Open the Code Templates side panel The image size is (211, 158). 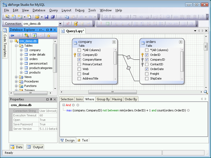point(5,43)
